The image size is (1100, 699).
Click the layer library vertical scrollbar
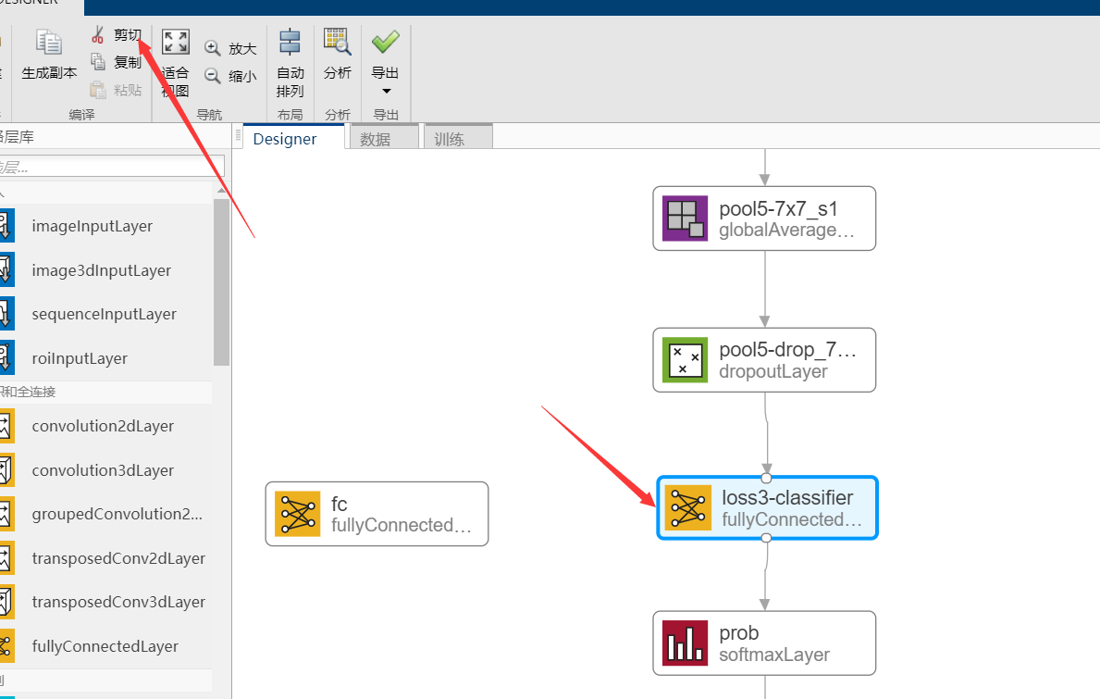222,282
